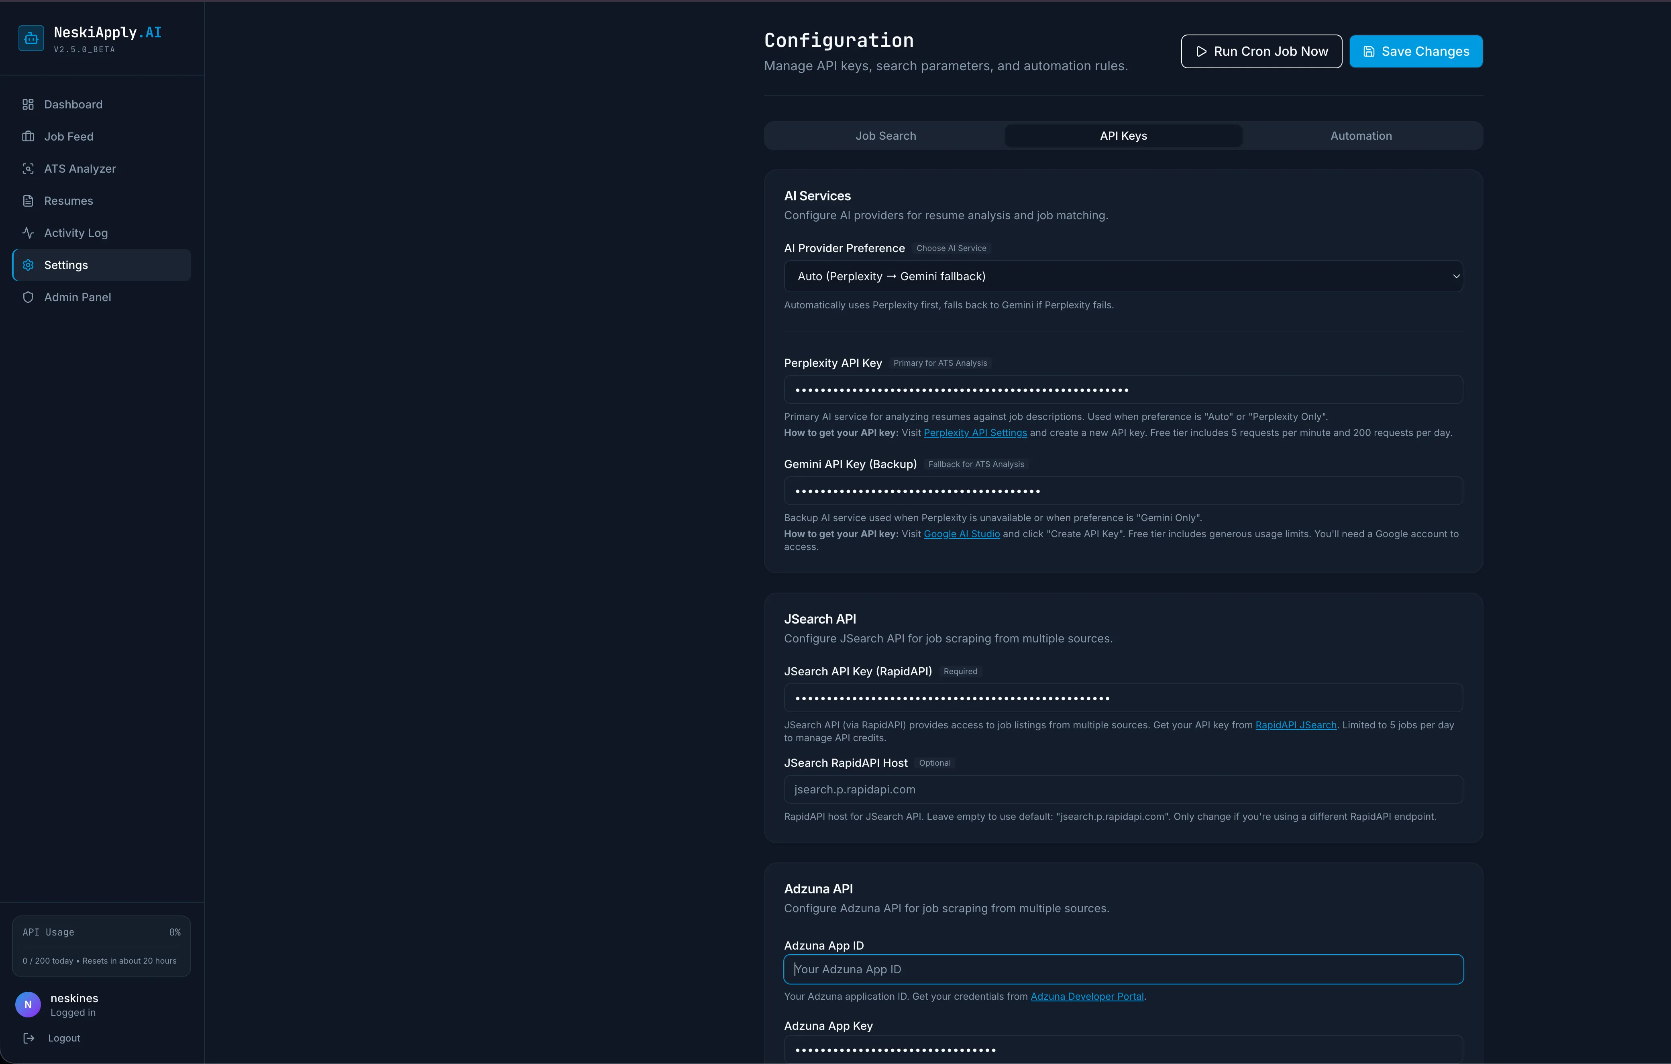Click the 'JSearch API' section heading
Image resolution: width=1671 pixels, height=1064 pixels.
(x=819, y=619)
